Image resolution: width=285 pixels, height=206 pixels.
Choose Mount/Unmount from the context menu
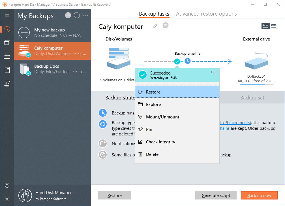tap(177, 117)
